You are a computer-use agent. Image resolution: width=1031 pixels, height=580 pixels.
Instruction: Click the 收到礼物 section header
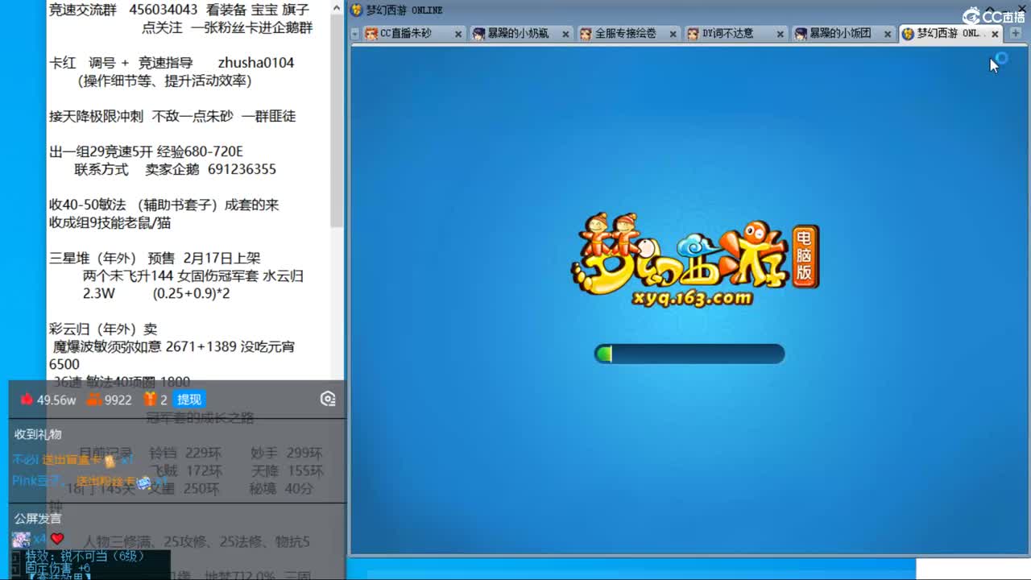pyautogui.click(x=38, y=434)
